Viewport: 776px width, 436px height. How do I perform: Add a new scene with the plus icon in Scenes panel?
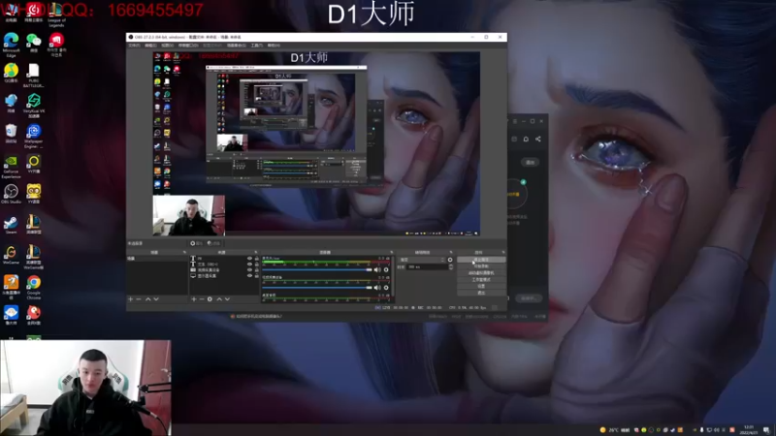(x=131, y=299)
